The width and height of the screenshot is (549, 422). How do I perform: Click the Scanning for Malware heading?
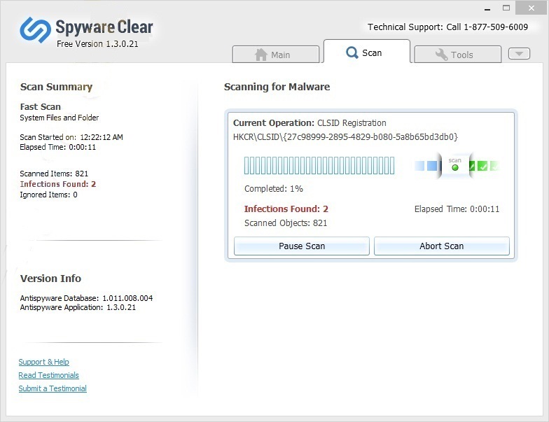point(277,87)
